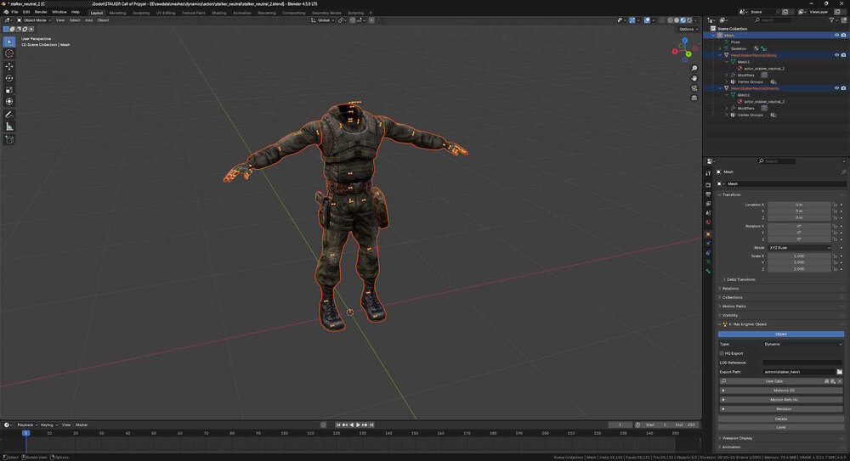
Task: Open the View Layer properties tab
Action: pos(708,204)
